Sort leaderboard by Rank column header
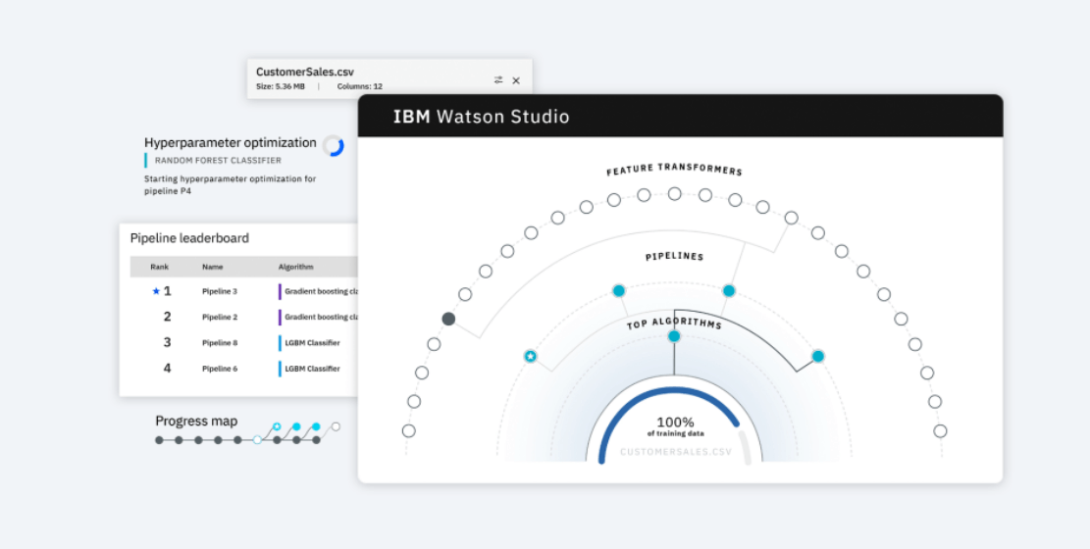Viewport: 1090px width, 549px height. [x=160, y=267]
